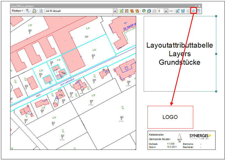Click the SYNERGIS logo in title block
225x160 pixels.
(x=199, y=136)
